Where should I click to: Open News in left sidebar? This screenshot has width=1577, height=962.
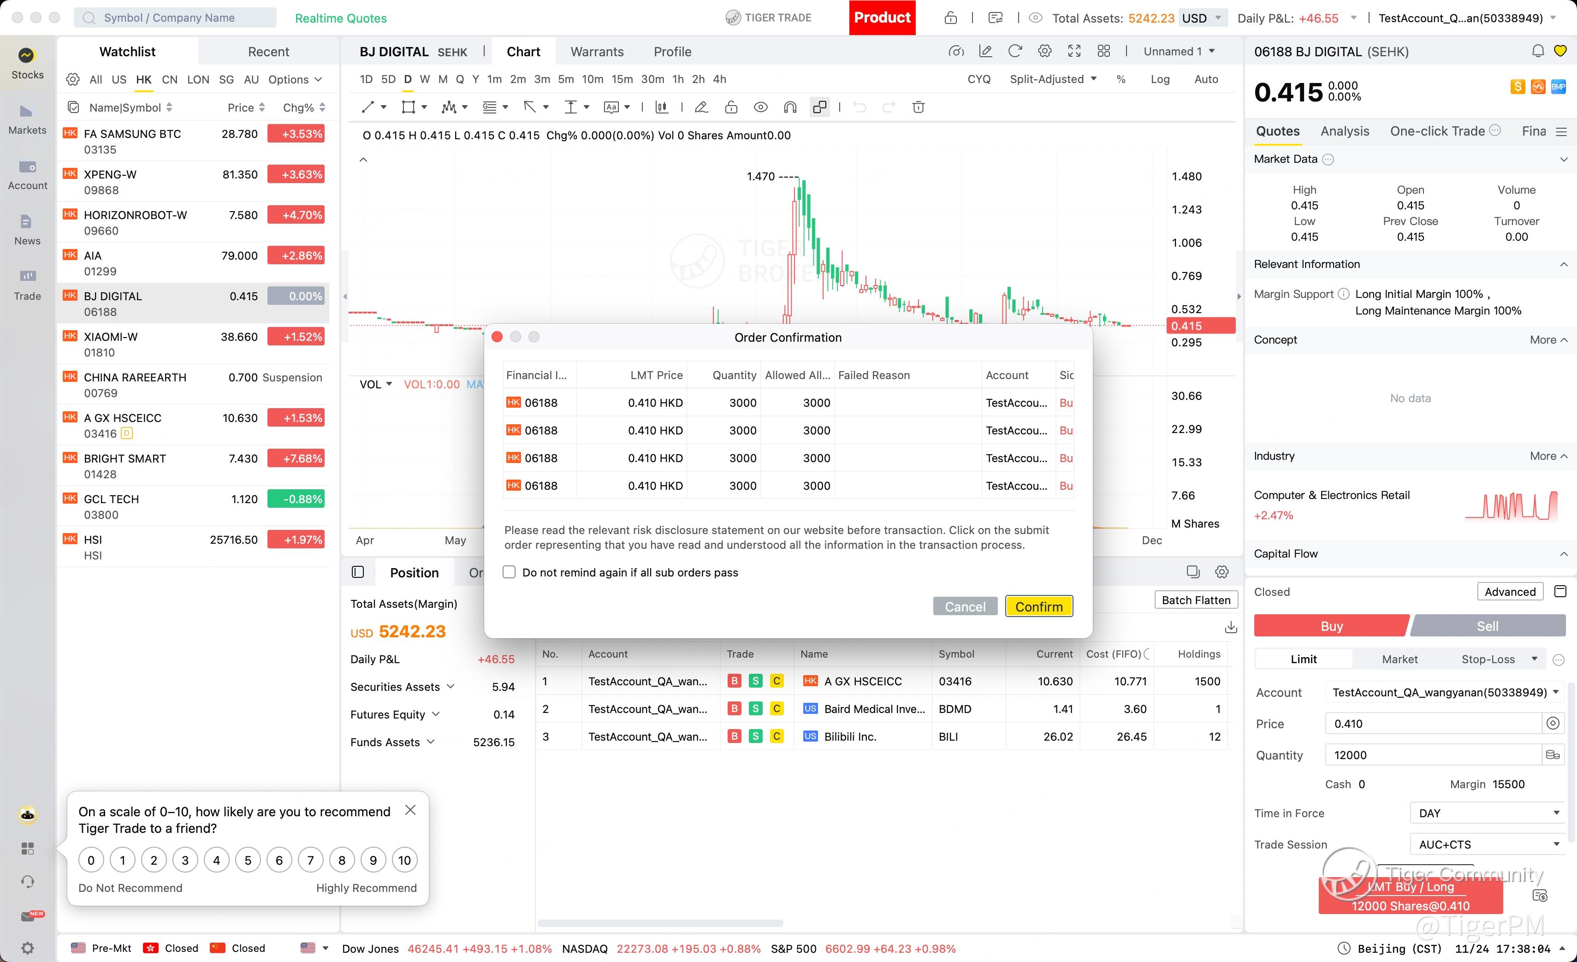point(27,229)
